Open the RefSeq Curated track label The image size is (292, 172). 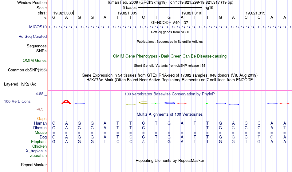(x=33, y=36)
